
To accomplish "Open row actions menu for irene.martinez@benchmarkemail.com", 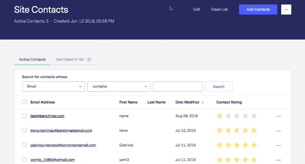I will (x=279, y=131).
